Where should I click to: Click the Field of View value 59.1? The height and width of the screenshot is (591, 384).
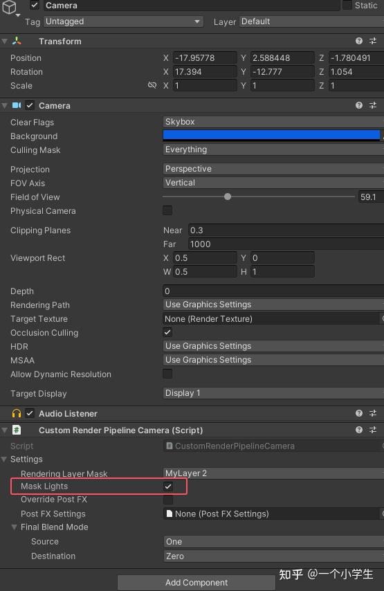point(371,197)
